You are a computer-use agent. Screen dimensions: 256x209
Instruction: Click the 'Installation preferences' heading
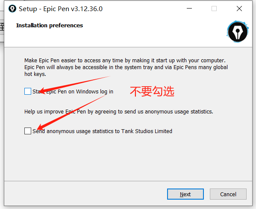click(x=50, y=26)
